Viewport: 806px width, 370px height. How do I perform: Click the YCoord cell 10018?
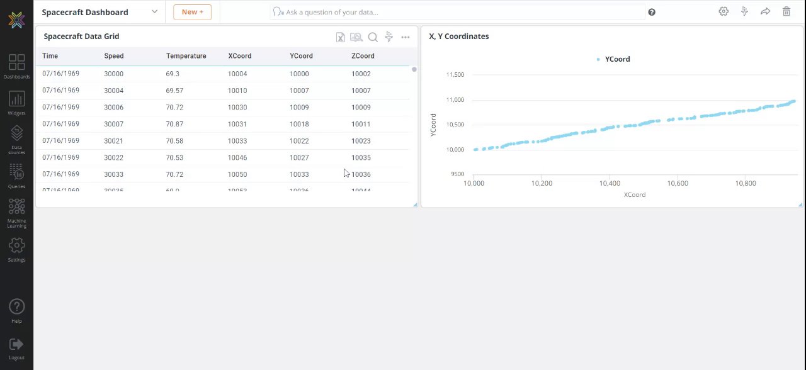click(x=299, y=124)
